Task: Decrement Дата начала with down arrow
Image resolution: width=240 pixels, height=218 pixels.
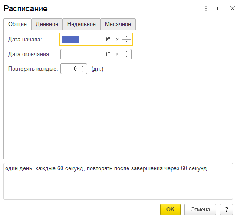Action: click(127, 42)
